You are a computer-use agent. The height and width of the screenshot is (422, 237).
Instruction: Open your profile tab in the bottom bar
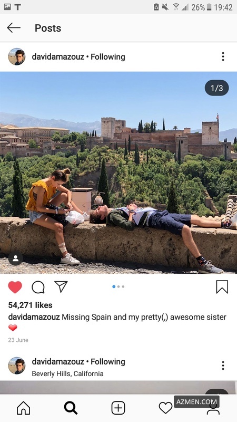213,409
